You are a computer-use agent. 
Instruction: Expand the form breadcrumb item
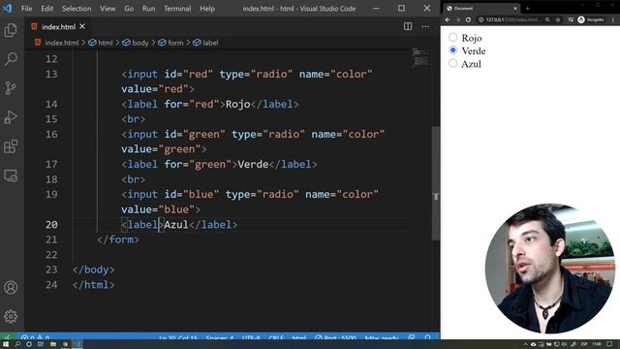[x=170, y=43]
